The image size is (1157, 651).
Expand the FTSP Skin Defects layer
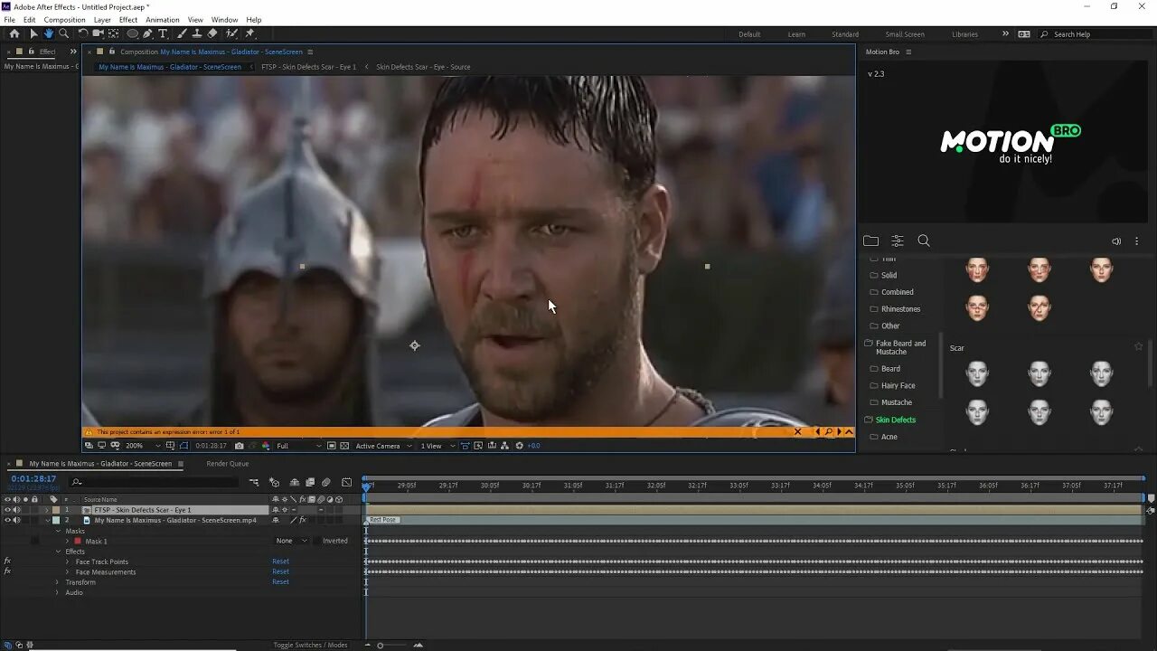click(x=47, y=510)
